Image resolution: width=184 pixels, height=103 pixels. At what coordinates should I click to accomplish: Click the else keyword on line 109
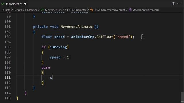pyautogui.click(x=46, y=68)
